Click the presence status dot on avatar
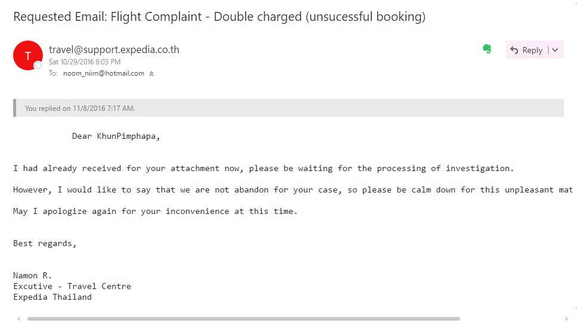This screenshot has height=323, width=577. click(x=38, y=65)
